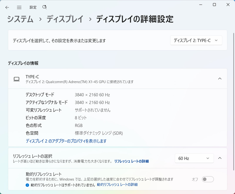Maximize the Settings window

214,5
